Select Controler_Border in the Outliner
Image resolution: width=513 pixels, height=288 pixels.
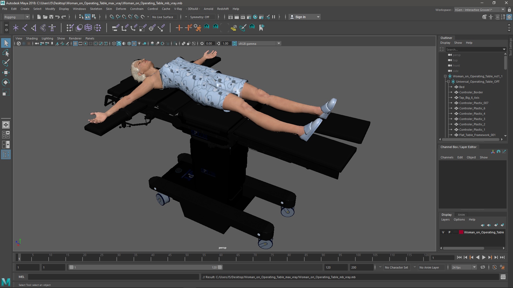click(x=471, y=92)
